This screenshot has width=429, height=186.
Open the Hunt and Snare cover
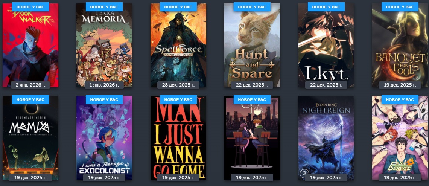coord(252,45)
